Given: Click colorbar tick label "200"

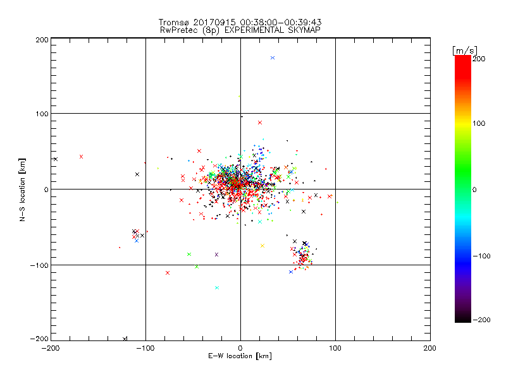Looking at the screenshot, I should pos(479,59).
